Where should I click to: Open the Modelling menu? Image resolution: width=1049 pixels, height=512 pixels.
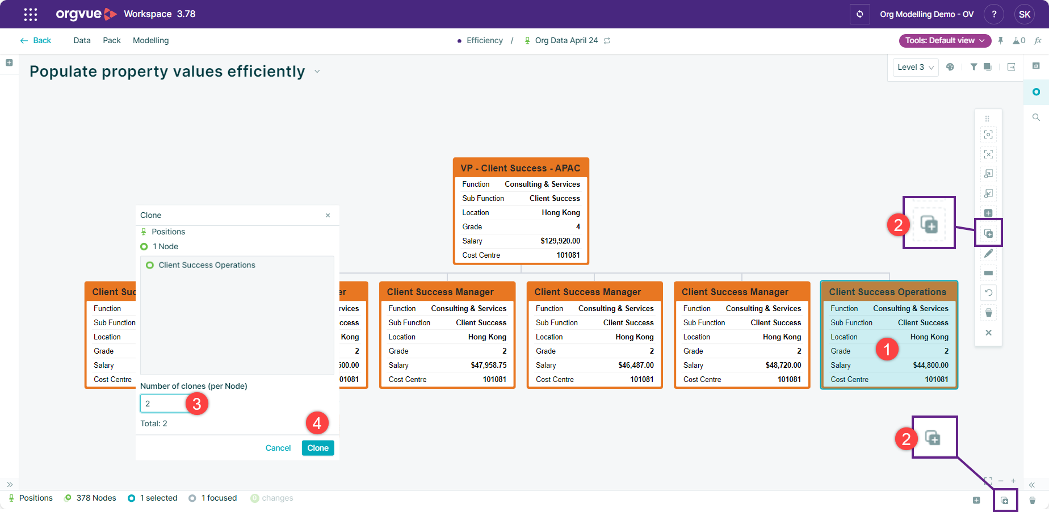[x=150, y=41]
